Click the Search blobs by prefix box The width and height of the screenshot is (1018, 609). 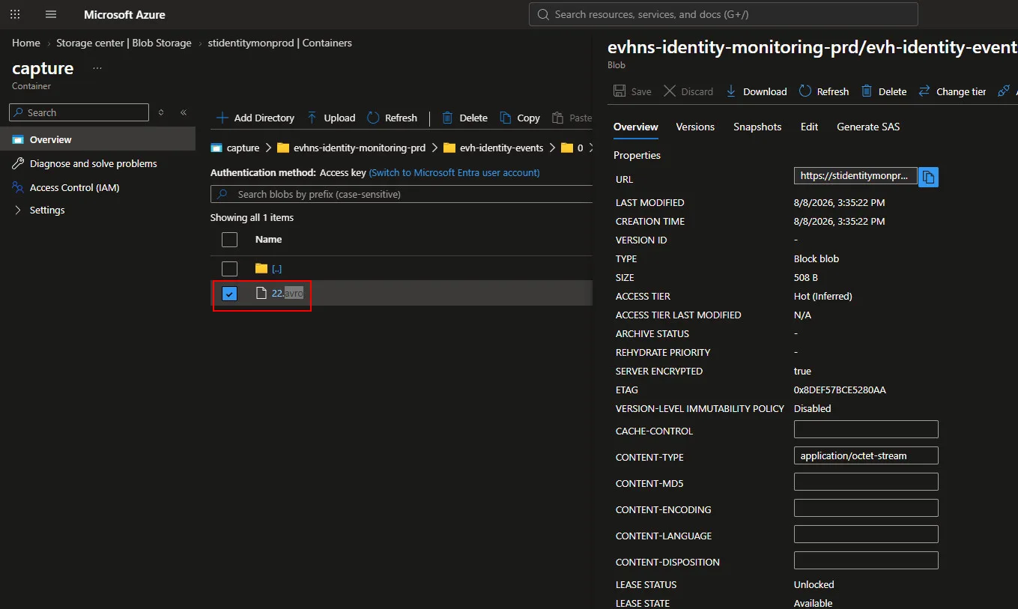point(402,194)
